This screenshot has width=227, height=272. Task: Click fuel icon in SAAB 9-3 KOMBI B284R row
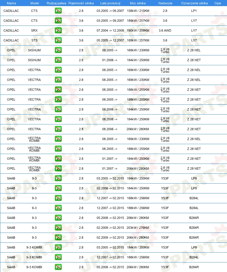[58, 267]
